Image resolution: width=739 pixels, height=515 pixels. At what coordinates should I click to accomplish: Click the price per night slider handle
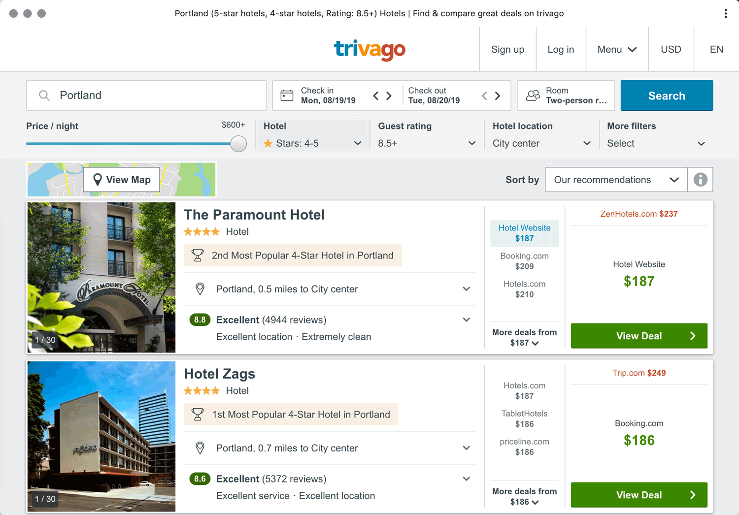tap(238, 144)
